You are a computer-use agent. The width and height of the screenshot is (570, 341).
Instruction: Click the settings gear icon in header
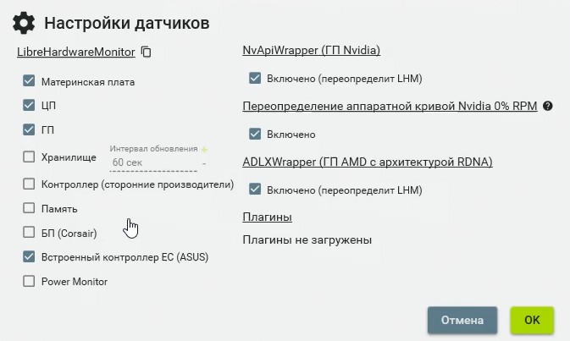(24, 23)
